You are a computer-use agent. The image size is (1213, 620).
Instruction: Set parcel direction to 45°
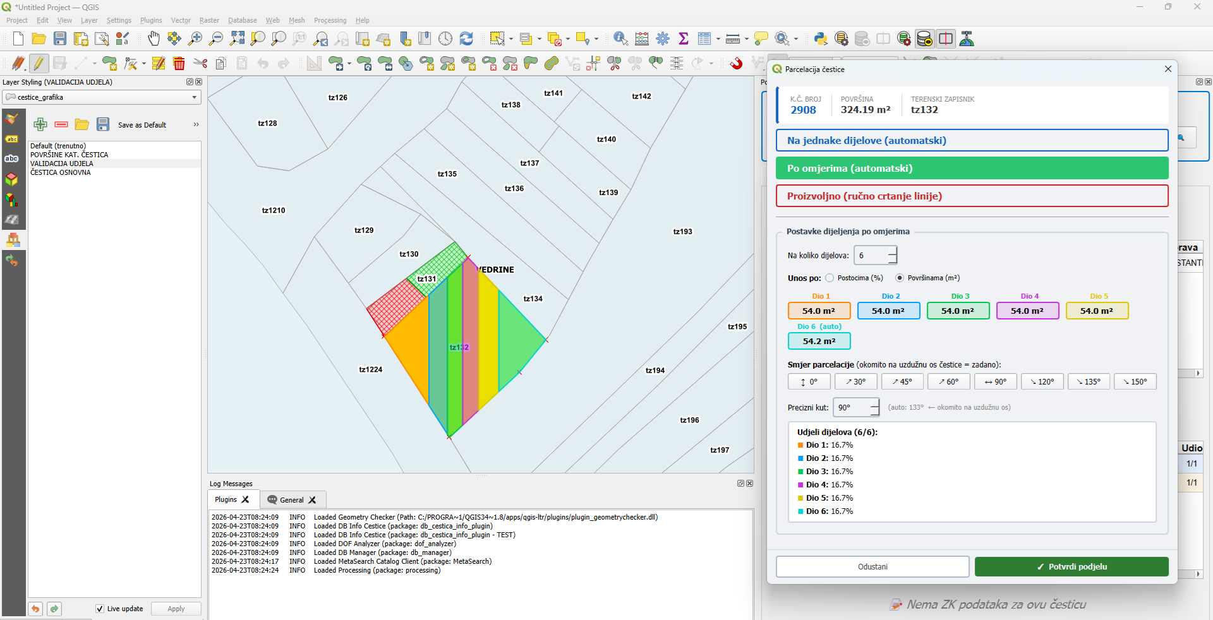click(902, 381)
